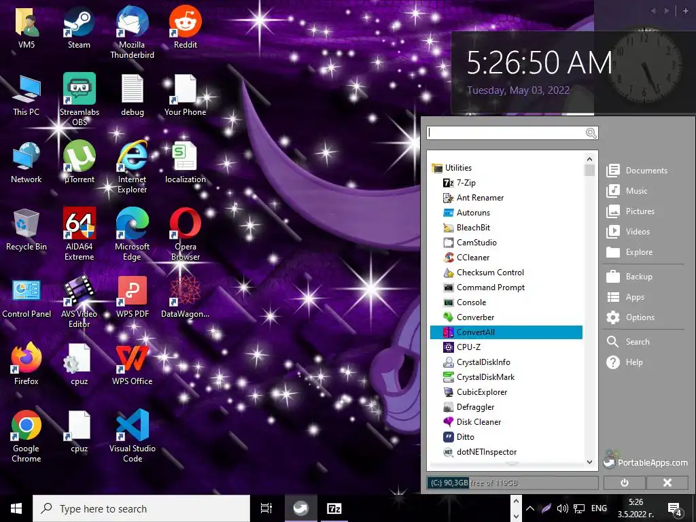Viewport: 696px width, 522px height.
Task: Show hidden system tray icons
Action: point(530,508)
